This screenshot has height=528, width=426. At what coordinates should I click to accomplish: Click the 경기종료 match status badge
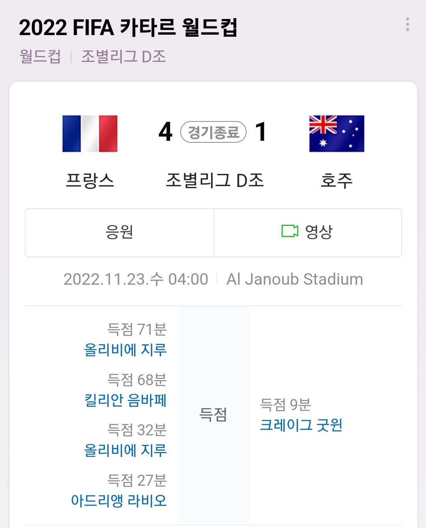tap(213, 132)
